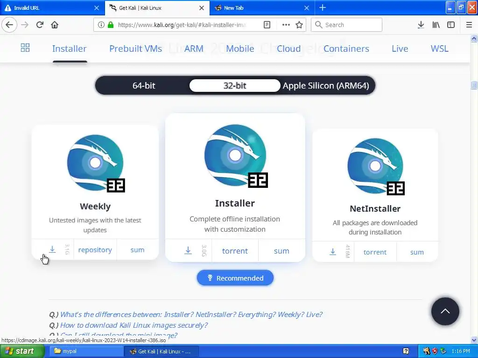This screenshot has height=358, width=478.
Task: Reload the current page
Action: click(x=40, y=25)
